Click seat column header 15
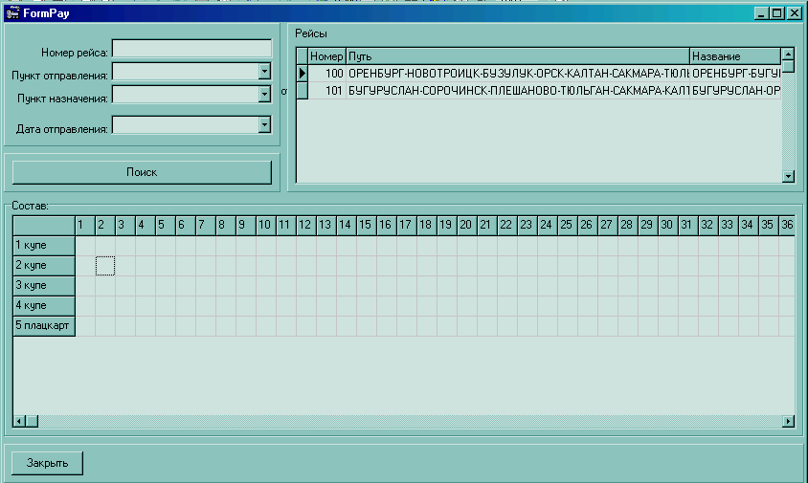 [367, 225]
